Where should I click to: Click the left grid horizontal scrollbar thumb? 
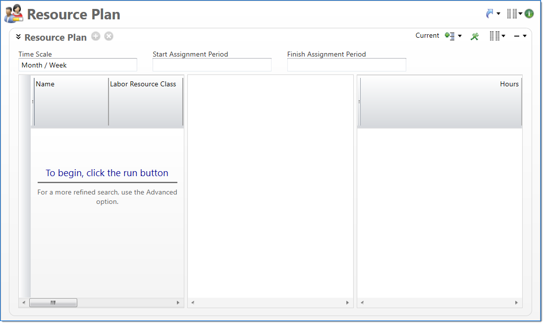[53, 303]
